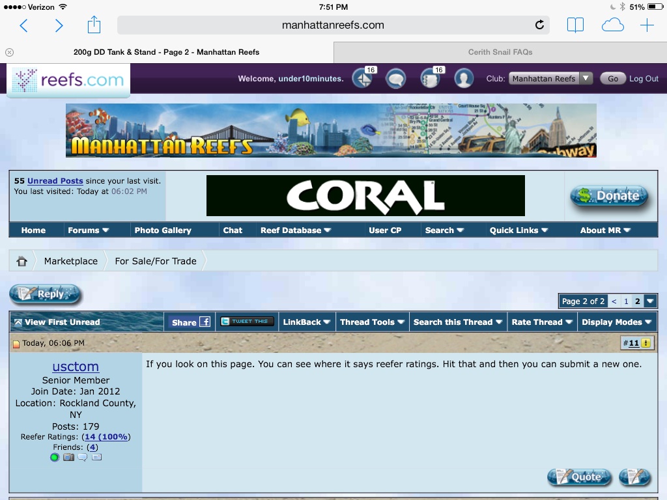The height and width of the screenshot is (500, 667).
Task: Open the page jump dropdown arrow
Action: click(x=650, y=301)
